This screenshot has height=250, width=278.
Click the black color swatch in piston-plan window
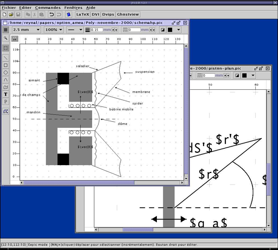pyautogui.click(x=245, y=75)
